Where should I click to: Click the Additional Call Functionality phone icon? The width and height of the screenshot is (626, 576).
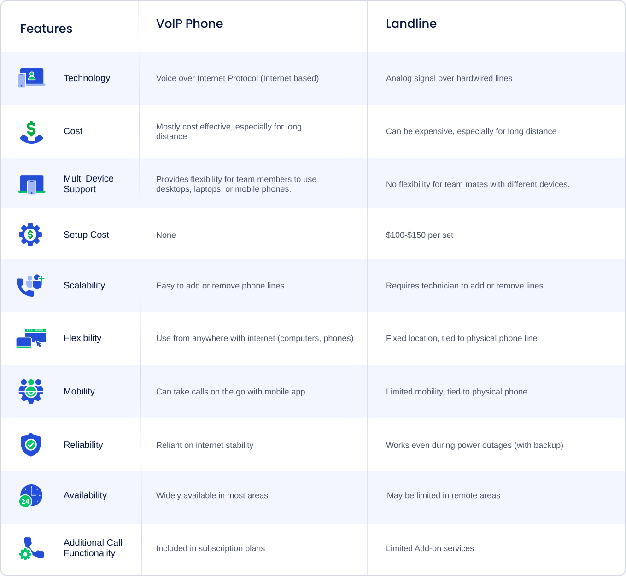31,548
